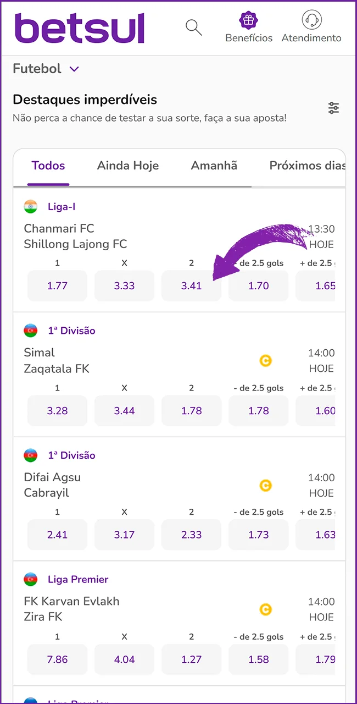Switch to the Amanhã tab
This screenshot has width=357, height=704.
[214, 166]
